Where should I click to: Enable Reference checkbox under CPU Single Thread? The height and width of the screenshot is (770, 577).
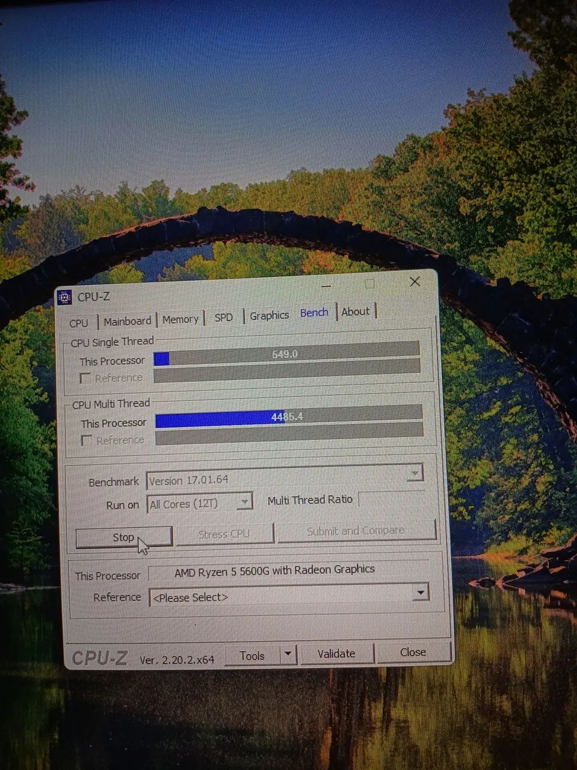pos(86,378)
